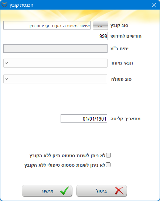Click the heart app icon in title bar

click(4, 5)
